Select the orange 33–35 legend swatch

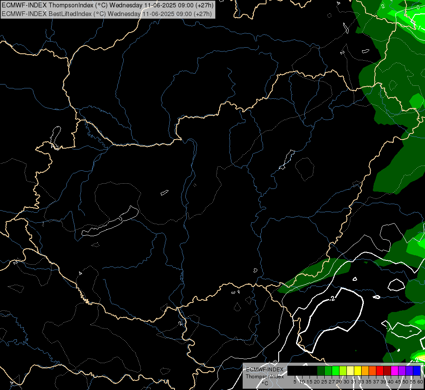pos(365,370)
